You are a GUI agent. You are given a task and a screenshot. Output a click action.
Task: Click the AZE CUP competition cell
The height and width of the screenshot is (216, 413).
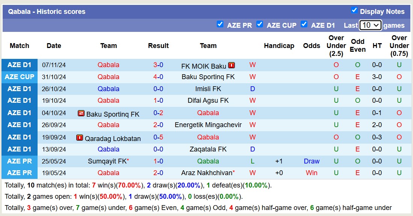pyautogui.click(x=20, y=77)
